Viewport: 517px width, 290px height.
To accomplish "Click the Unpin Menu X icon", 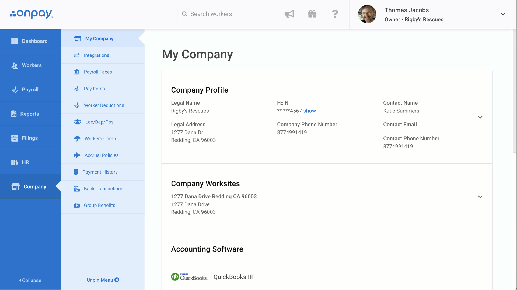I will (117, 280).
